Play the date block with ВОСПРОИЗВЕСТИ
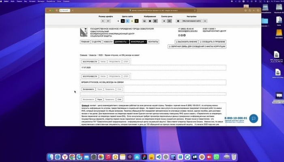This screenshot has height=162, width=284. pyautogui.click(x=90, y=62)
